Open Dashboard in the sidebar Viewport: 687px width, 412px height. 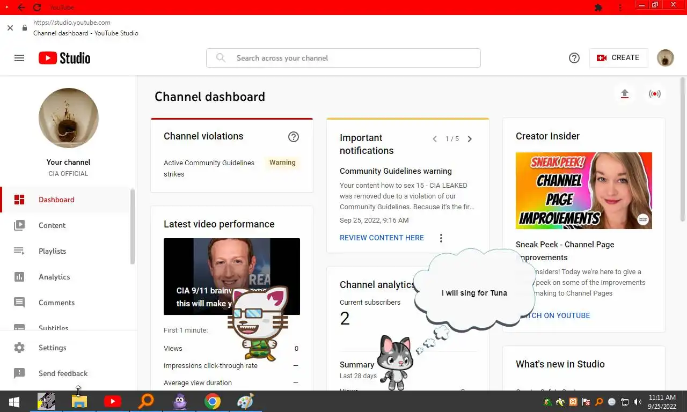tap(65, 200)
